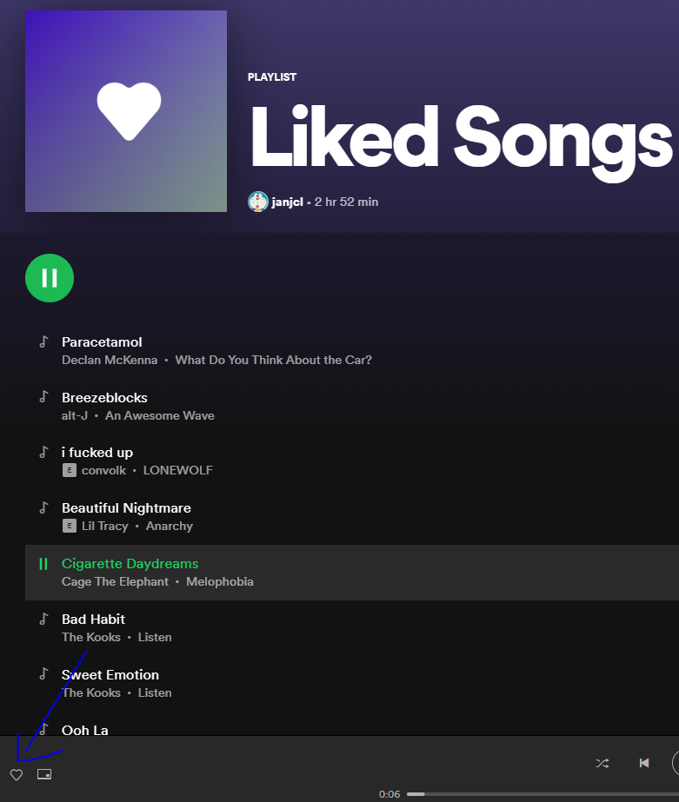Skip to previous track
Screen dimensions: 679x802
(x=644, y=763)
